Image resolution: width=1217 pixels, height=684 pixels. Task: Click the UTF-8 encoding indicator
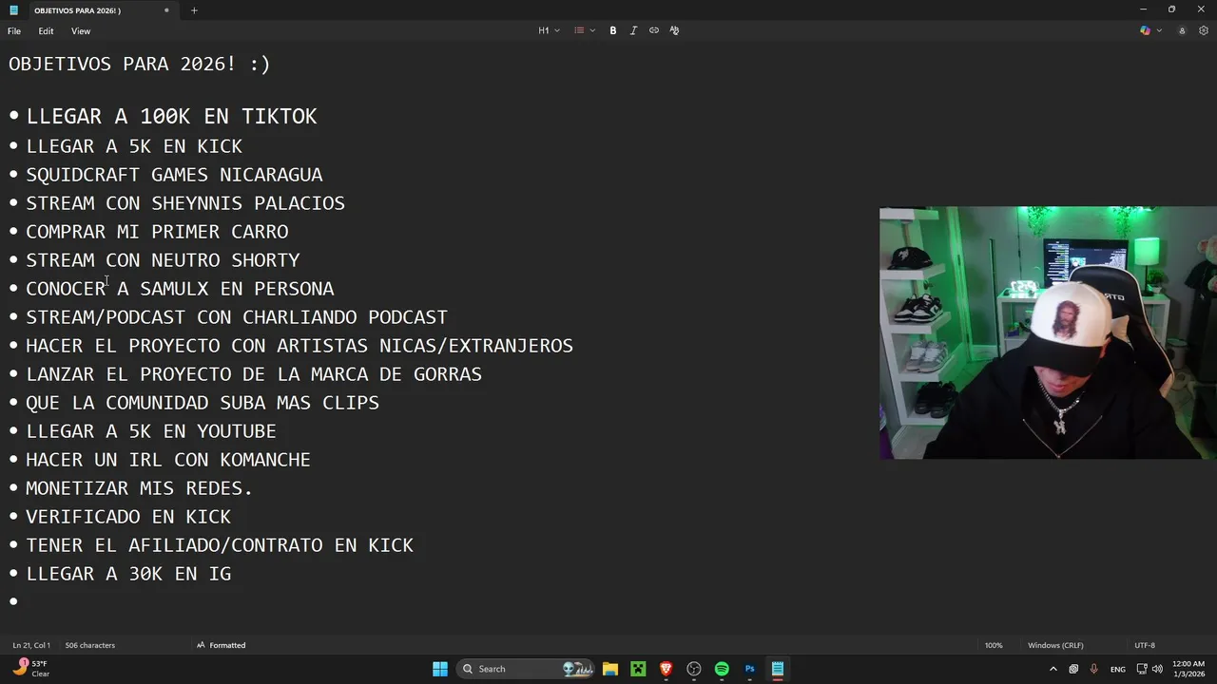click(1145, 645)
